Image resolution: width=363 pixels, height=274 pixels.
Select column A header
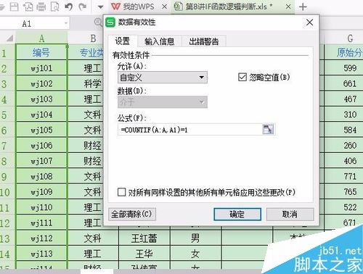(41, 38)
